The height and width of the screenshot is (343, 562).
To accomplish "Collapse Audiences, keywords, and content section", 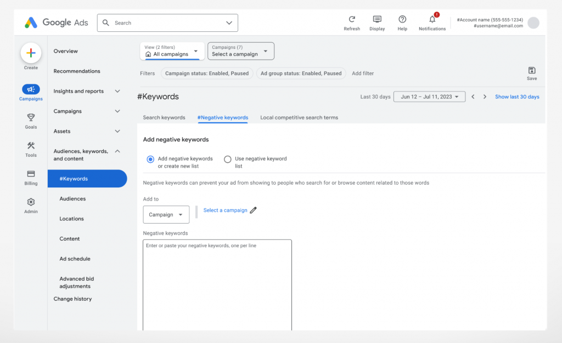I will (117, 151).
